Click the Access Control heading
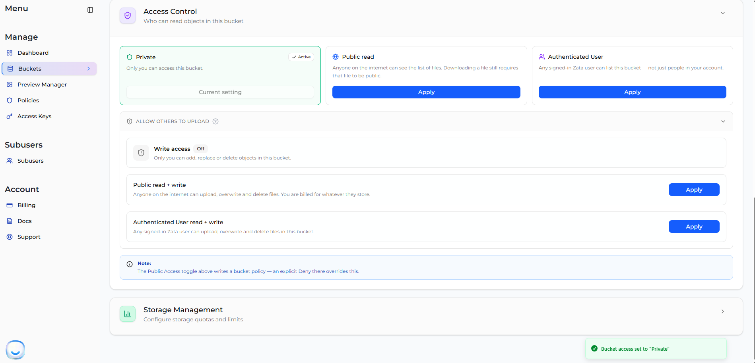The image size is (755, 363). point(170,12)
